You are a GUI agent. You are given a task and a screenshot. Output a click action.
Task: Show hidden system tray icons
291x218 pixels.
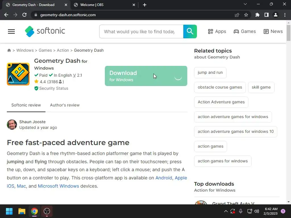click(226, 211)
